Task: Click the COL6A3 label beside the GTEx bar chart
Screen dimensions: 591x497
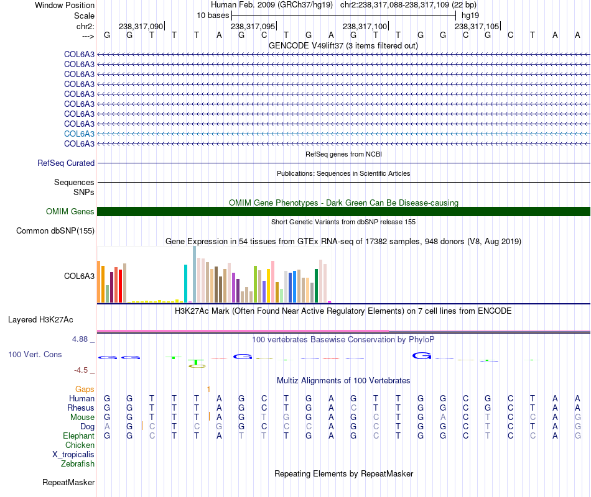Action: point(79,276)
